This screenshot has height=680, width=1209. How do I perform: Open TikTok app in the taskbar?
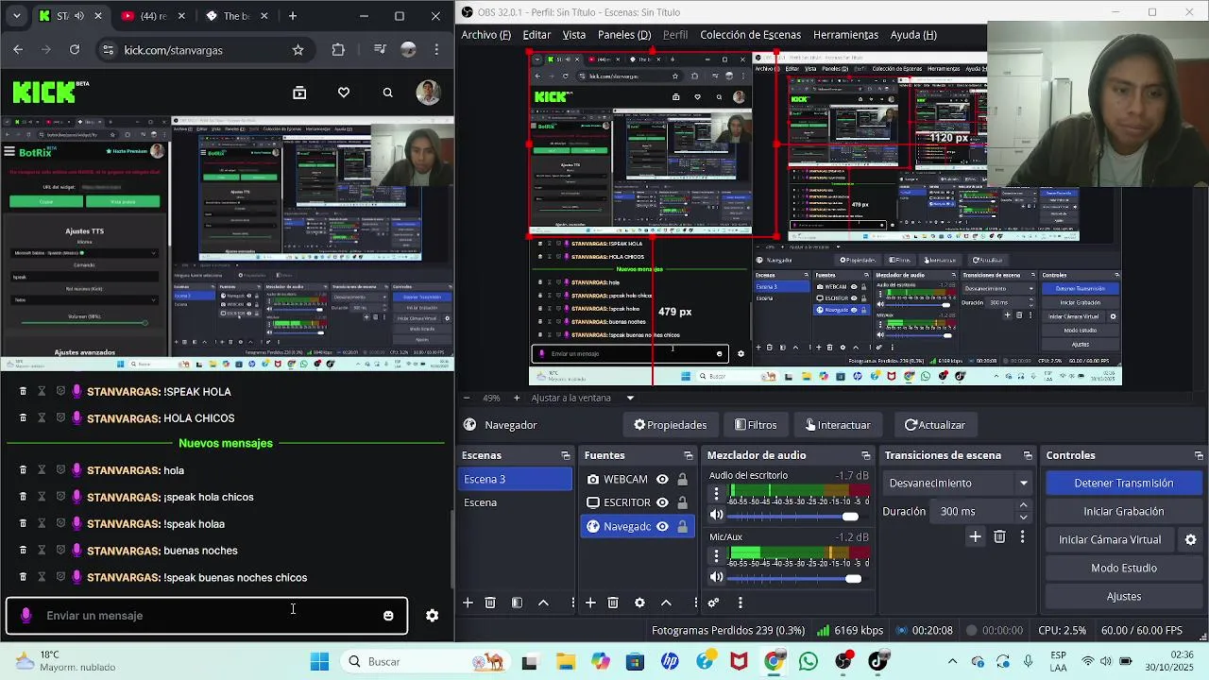878,661
